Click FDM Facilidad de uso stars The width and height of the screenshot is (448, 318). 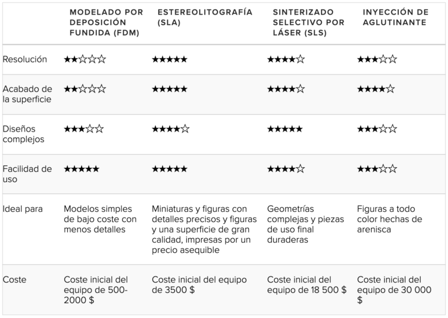point(82,169)
